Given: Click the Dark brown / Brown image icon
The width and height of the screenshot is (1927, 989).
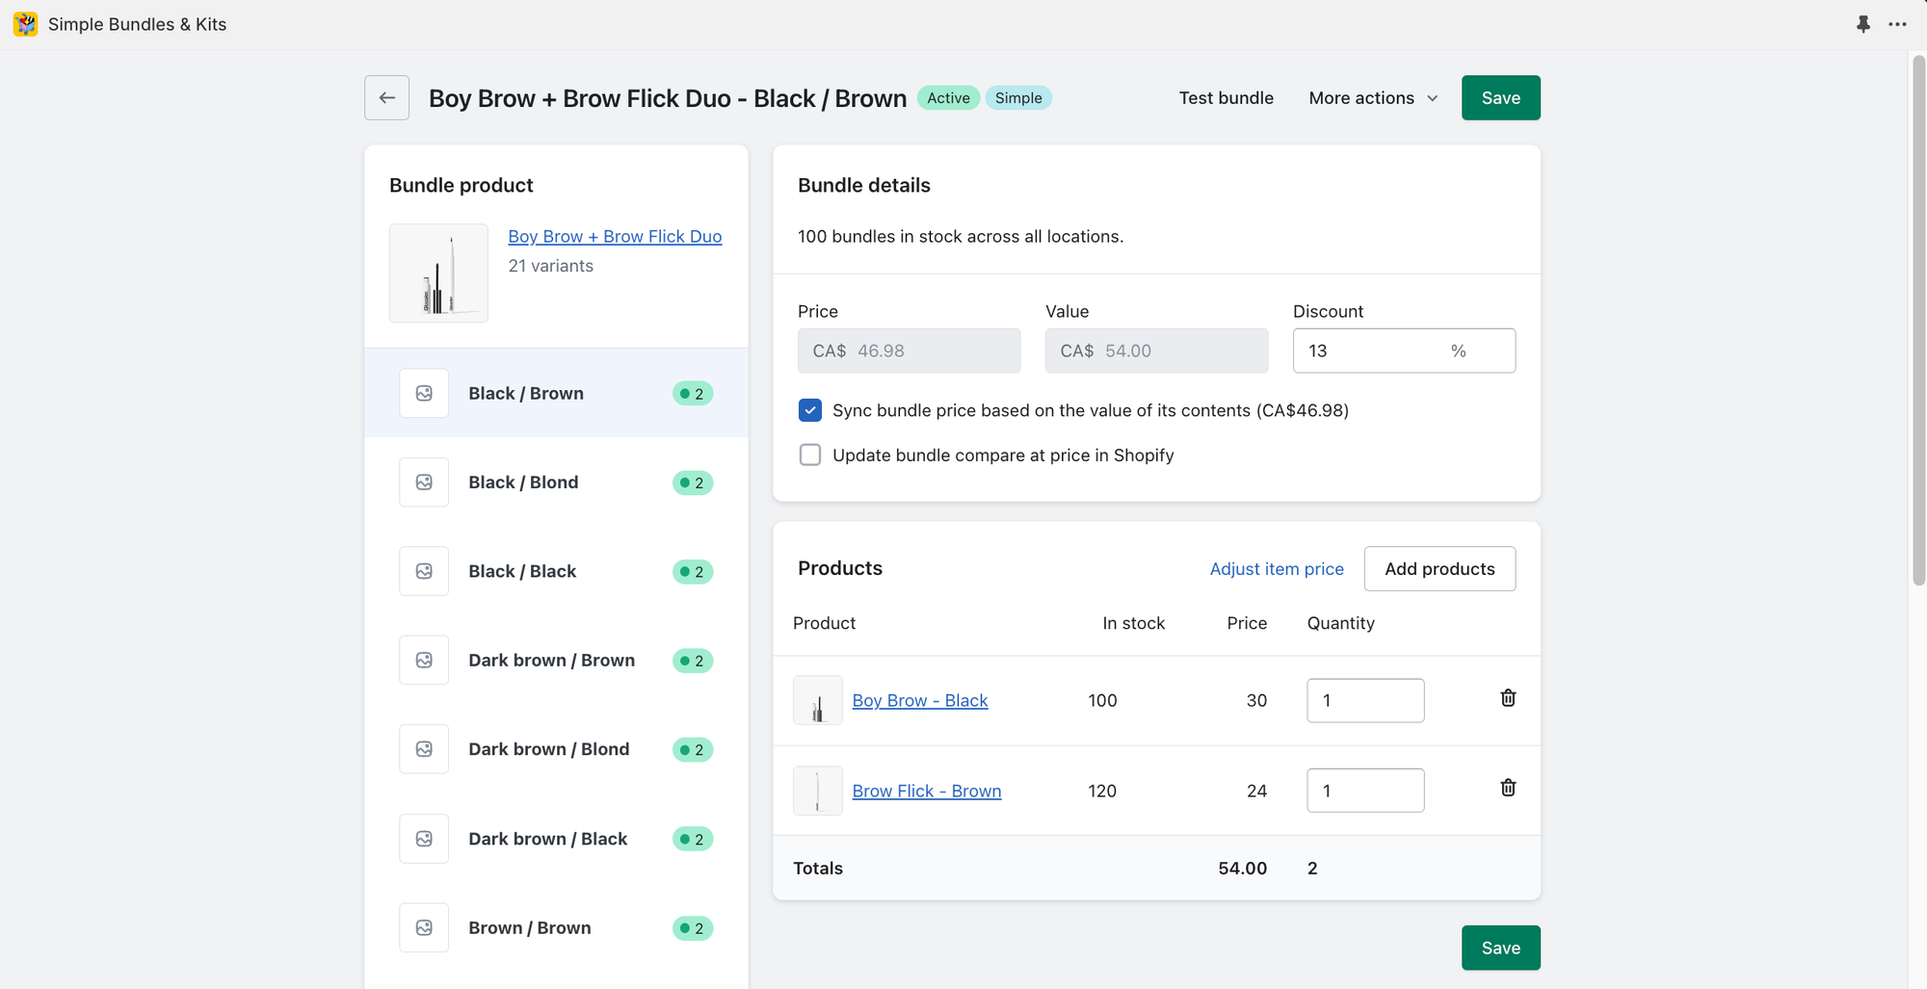Looking at the screenshot, I should (x=424, y=661).
